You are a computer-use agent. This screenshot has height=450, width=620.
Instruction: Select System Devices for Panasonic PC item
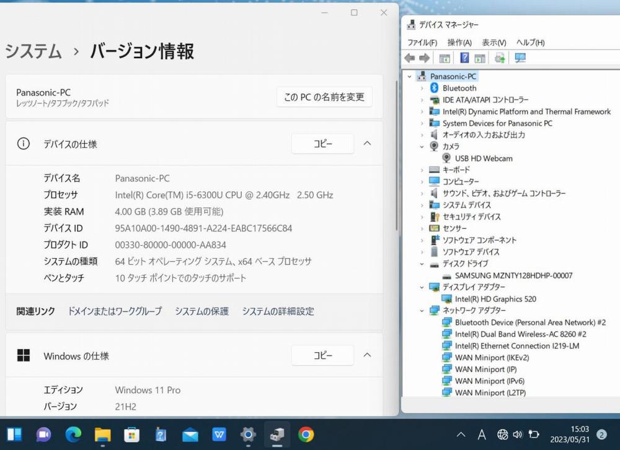497,123
